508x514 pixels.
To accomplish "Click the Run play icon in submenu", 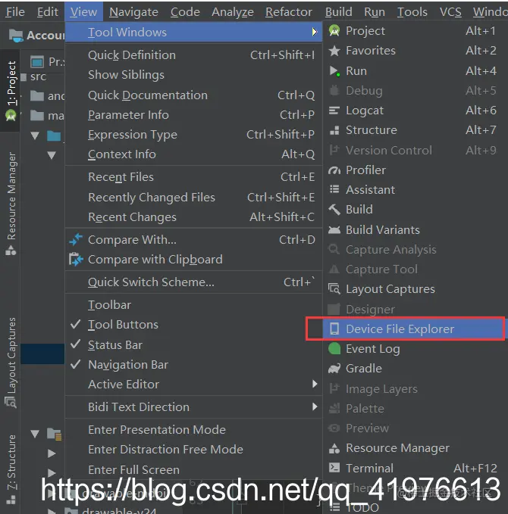I will click(x=334, y=71).
